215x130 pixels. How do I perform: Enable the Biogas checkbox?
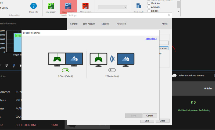coord(149,11)
